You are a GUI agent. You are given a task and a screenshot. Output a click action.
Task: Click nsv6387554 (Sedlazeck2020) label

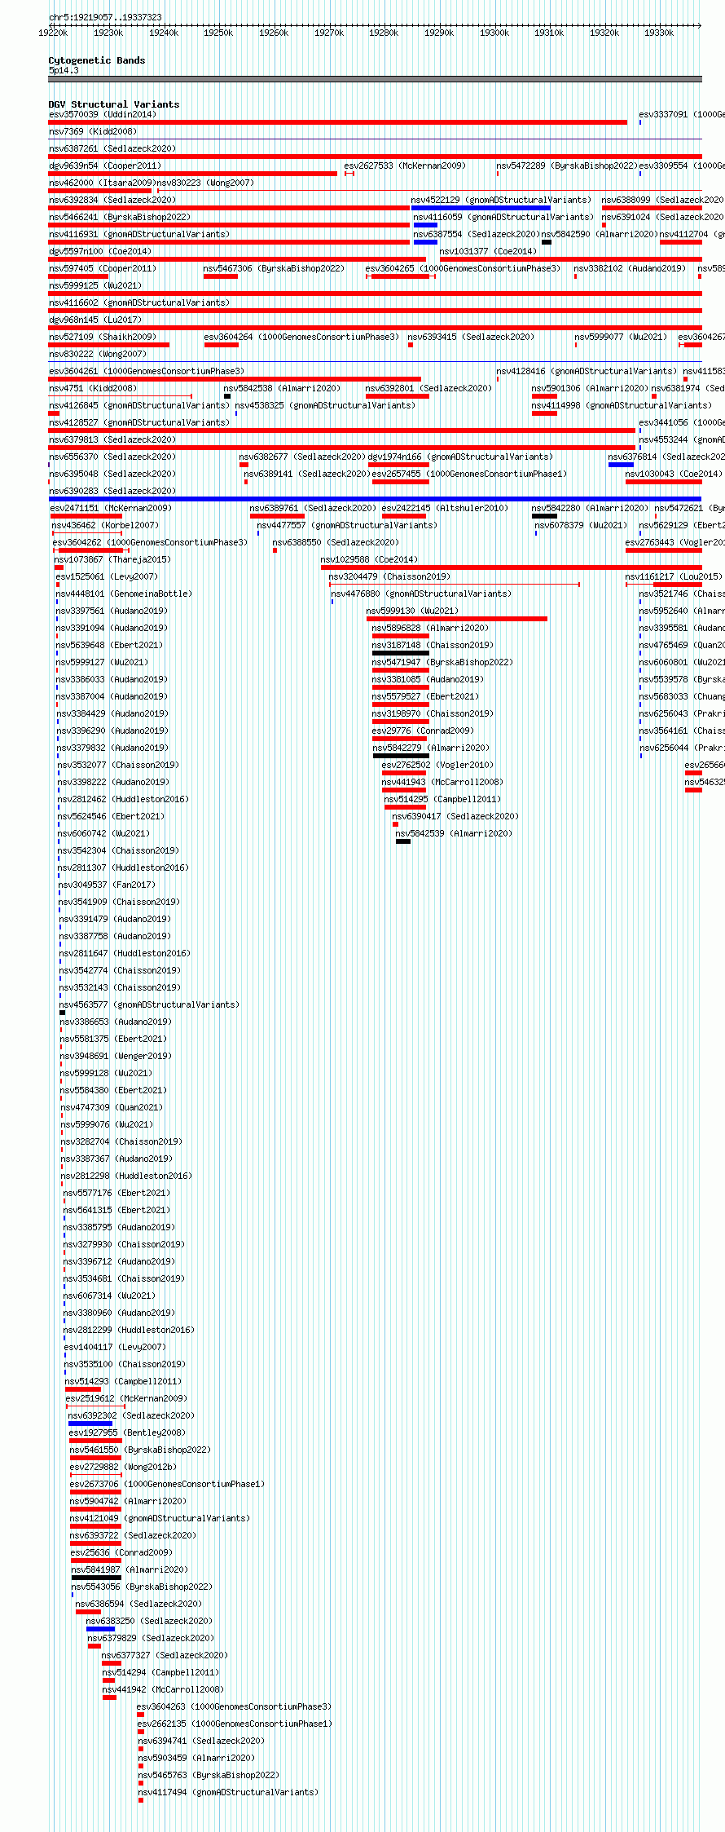(477, 234)
